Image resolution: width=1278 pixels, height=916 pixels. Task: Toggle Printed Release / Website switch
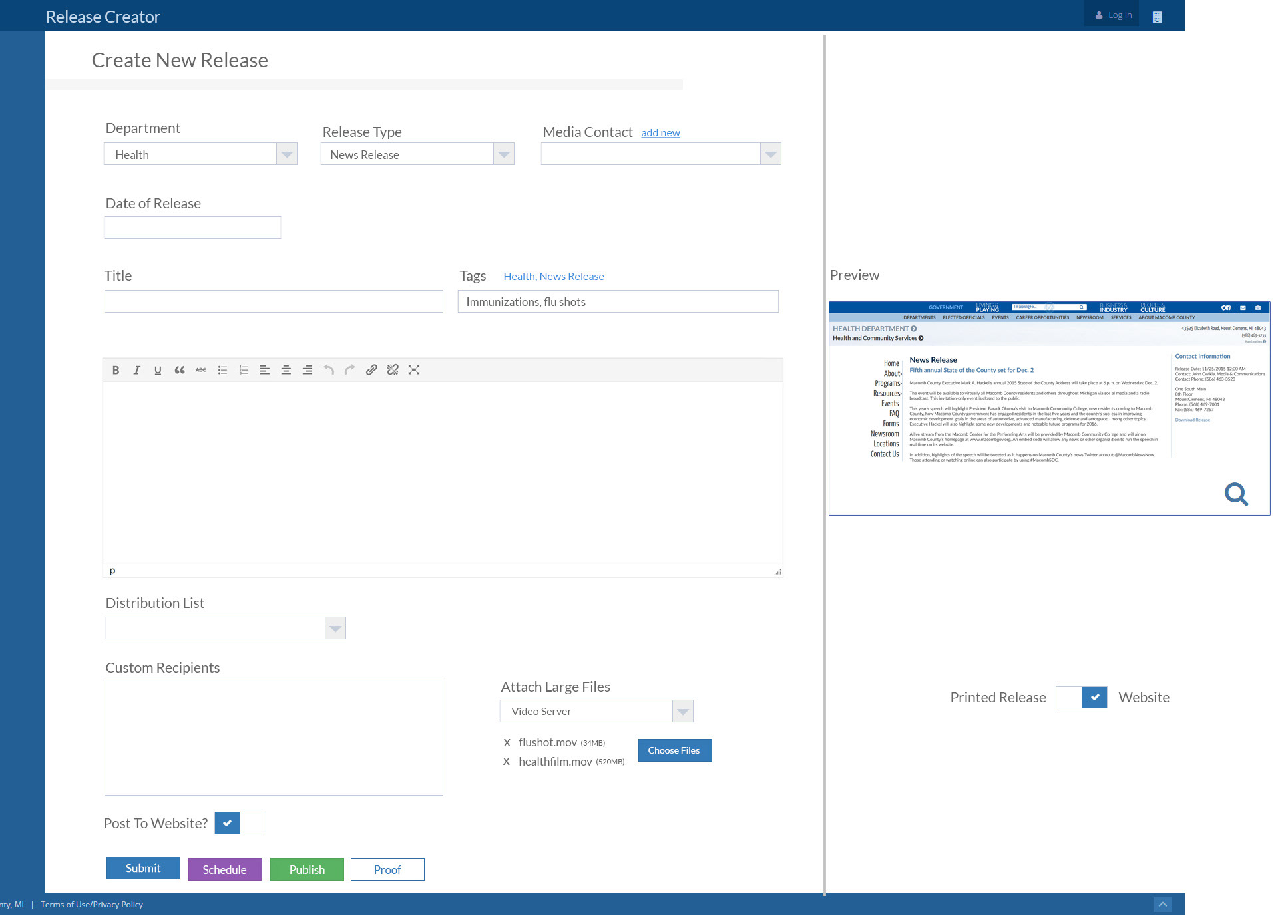click(x=1081, y=697)
